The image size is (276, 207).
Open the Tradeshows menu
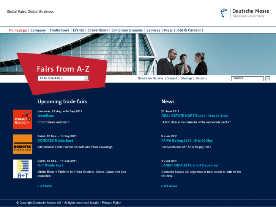tap(60, 30)
